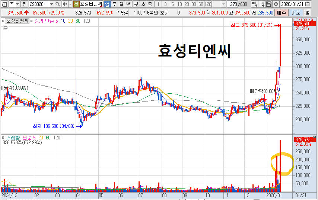This screenshot has width=318, height=200.
Task: Click moving average 20 legend on price chart
Action: 70,21
